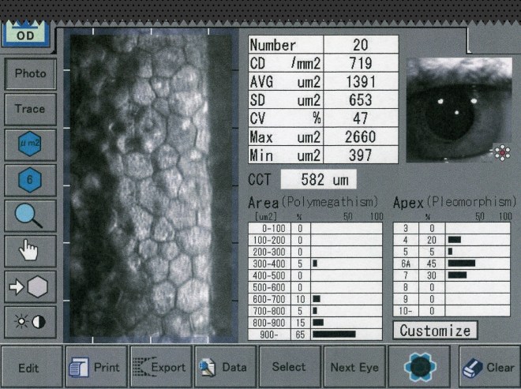
Task: Click the fixation target icon beside eye image
Action: coord(501,152)
